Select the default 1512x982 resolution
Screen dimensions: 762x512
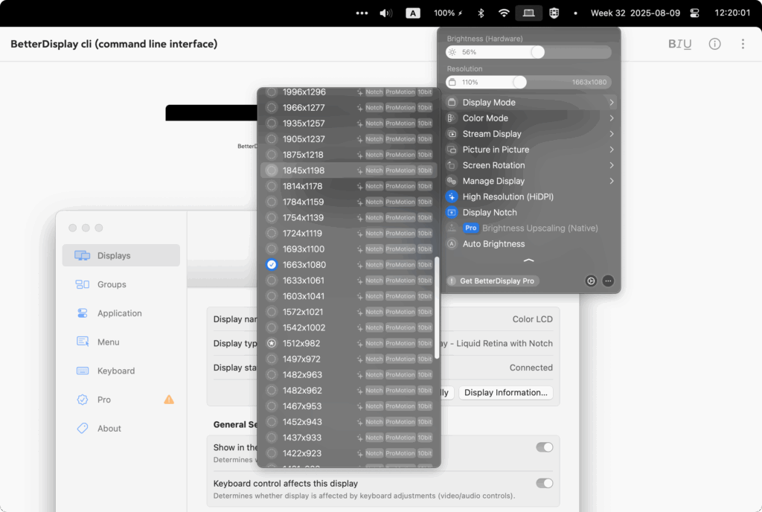tap(348, 343)
